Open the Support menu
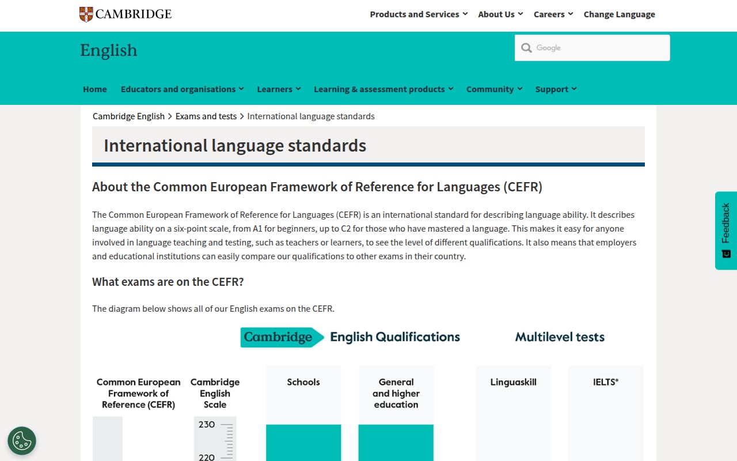 pos(556,89)
